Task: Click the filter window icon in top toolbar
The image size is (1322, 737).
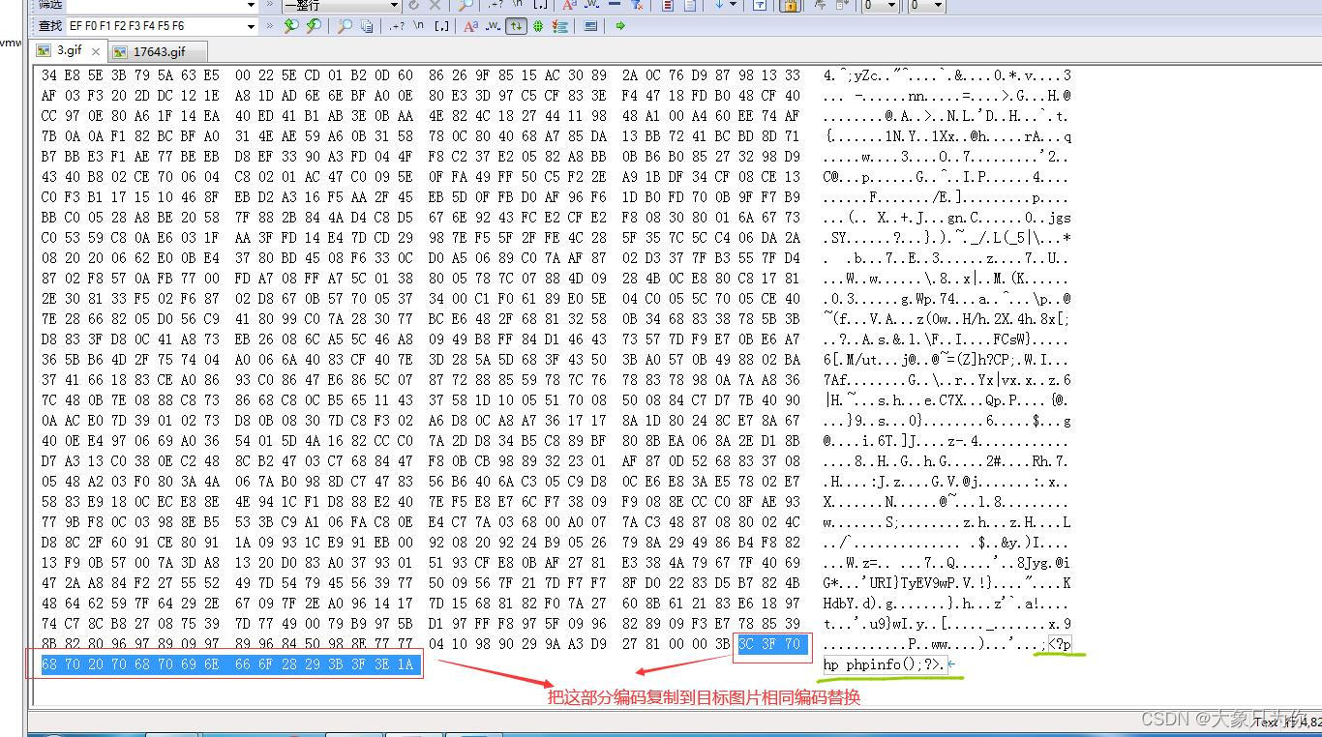Action: (x=760, y=5)
